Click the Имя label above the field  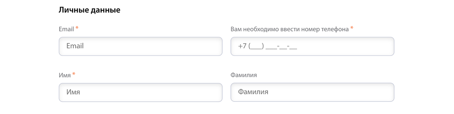pos(65,75)
